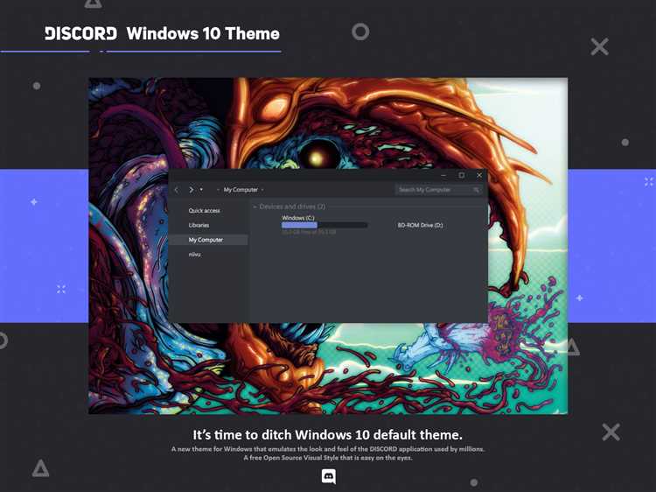656x492 pixels.
Task: Go back with the Explorer back arrow
Action: point(177,190)
